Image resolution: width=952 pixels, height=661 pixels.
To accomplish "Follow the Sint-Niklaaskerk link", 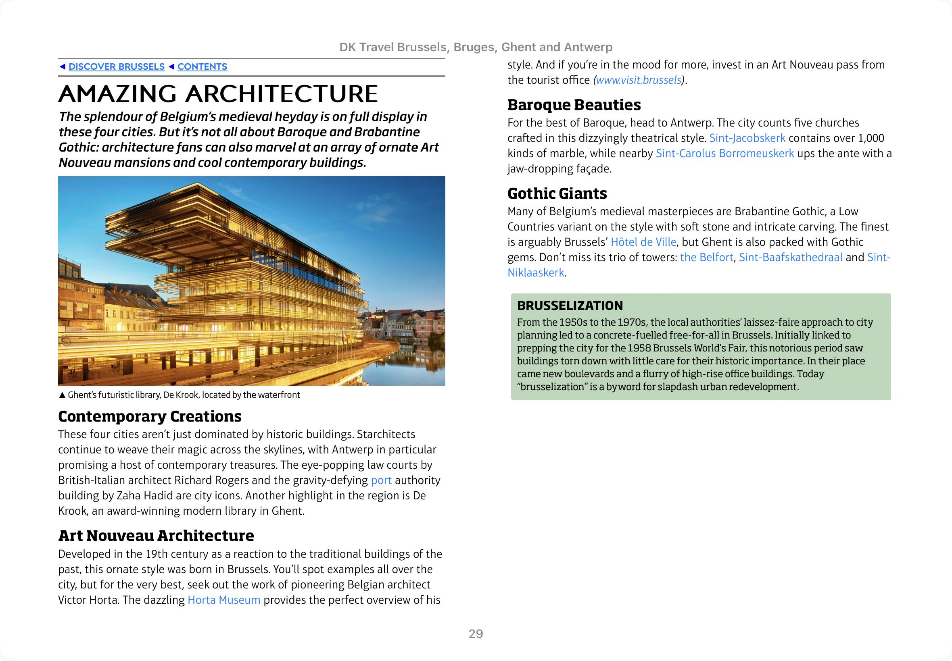I will pos(535,272).
